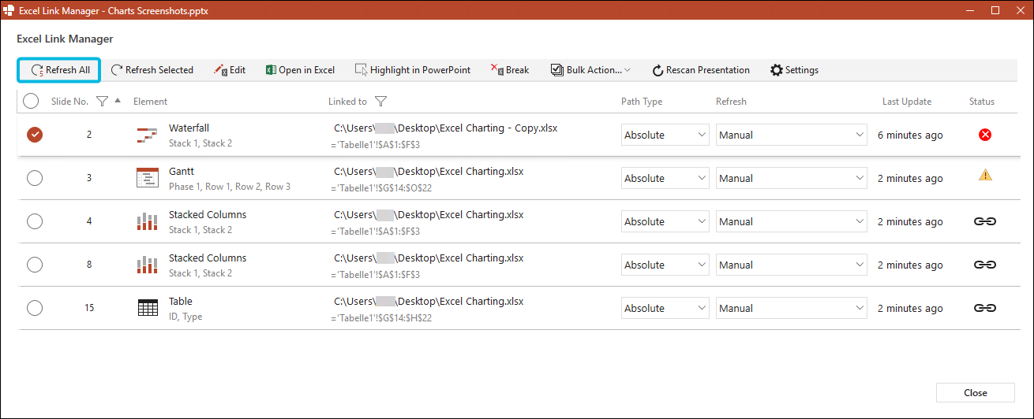Click Highlight in PowerPoint
The width and height of the screenshot is (1034, 419).
pyautogui.click(x=412, y=70)
